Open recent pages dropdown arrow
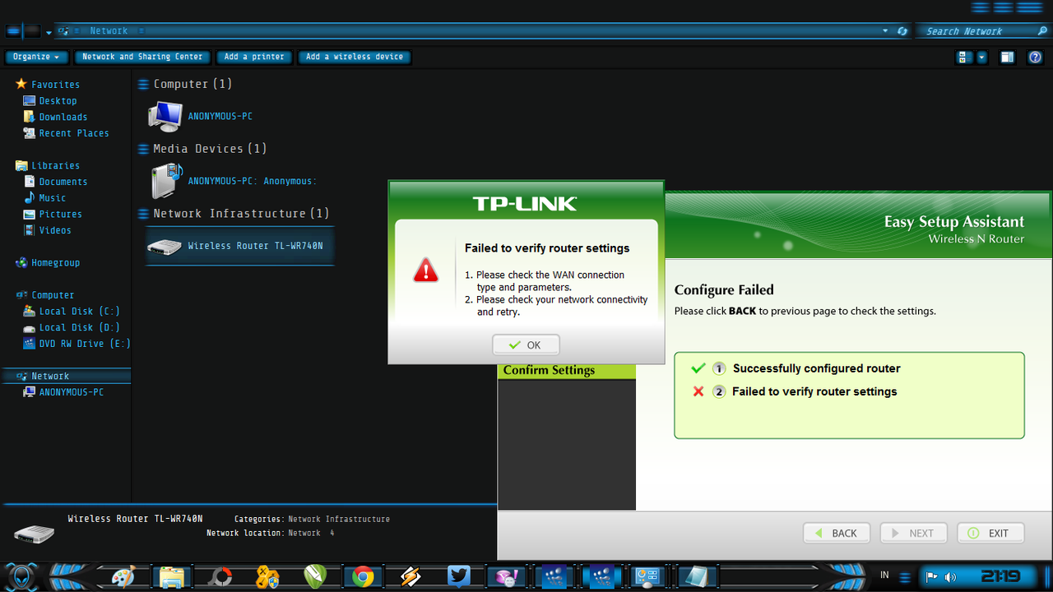 tap(49, 32)
